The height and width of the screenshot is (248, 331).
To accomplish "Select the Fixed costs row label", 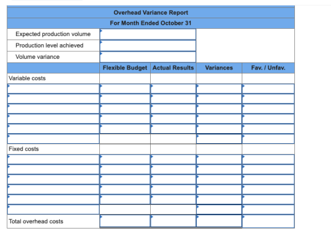I will point(24,149).
